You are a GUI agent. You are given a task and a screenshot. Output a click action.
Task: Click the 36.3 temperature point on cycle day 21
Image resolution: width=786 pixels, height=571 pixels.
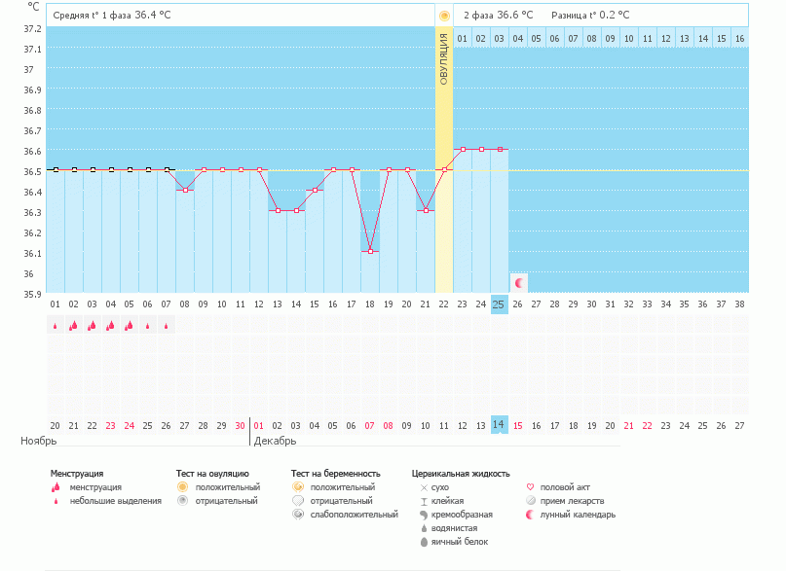click(426, 211)
